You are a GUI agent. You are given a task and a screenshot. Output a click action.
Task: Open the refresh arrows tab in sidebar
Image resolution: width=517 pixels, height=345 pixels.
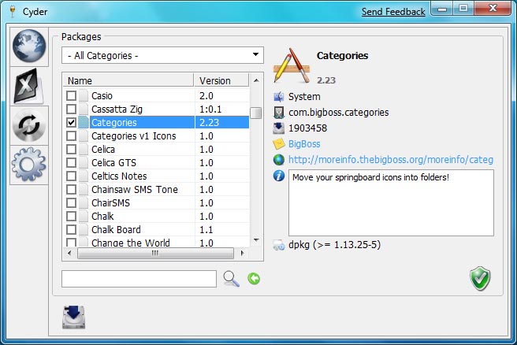coord(28,125)
